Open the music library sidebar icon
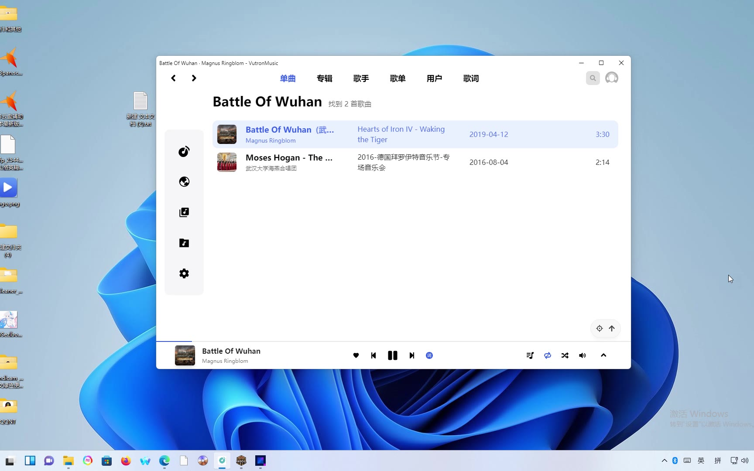Screen dimensions: 754x471 tap(184, 212)
